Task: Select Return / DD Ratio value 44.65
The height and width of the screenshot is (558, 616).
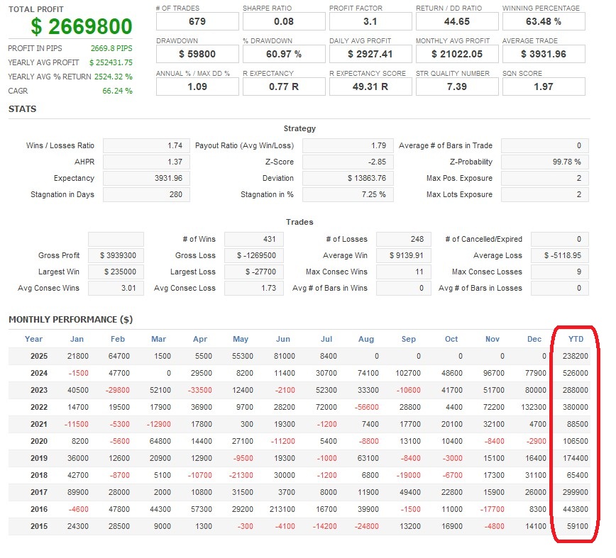Action: click(x=457, y=21)
